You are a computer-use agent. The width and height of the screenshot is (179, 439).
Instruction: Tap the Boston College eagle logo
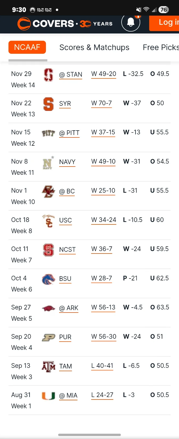(48, 192)
